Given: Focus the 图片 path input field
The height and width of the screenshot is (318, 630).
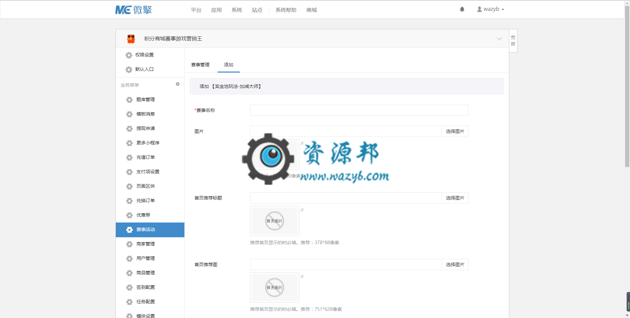Looking at the screenshot, I should [346, 131].
